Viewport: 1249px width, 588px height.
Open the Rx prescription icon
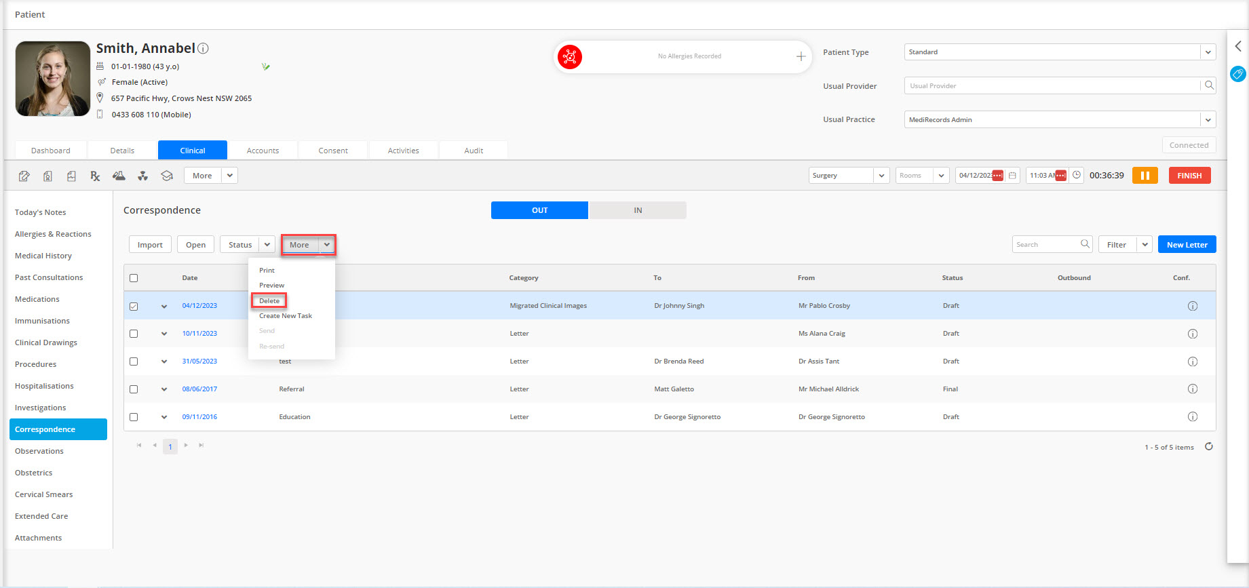[95, 176]
